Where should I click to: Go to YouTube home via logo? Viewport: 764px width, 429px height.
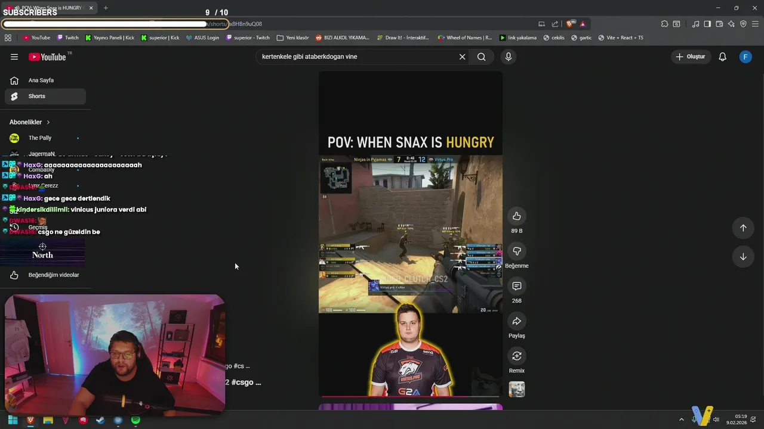point(47,57)
